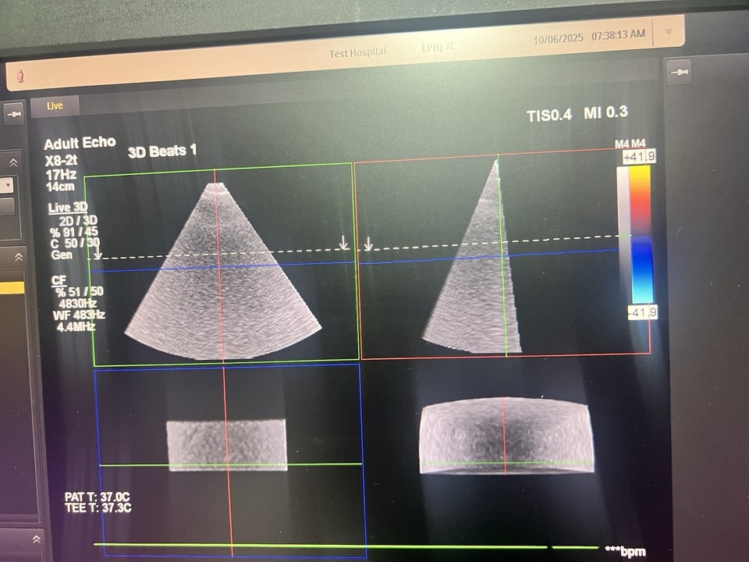Open the small dropdown selector on left sidebar
The width and height of the screenshot is (749, 562).
7,186
